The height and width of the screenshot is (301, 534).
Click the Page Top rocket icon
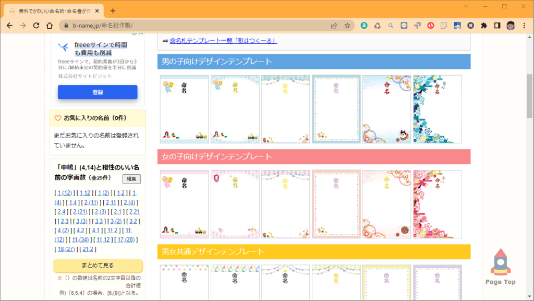tap(500, 263)
